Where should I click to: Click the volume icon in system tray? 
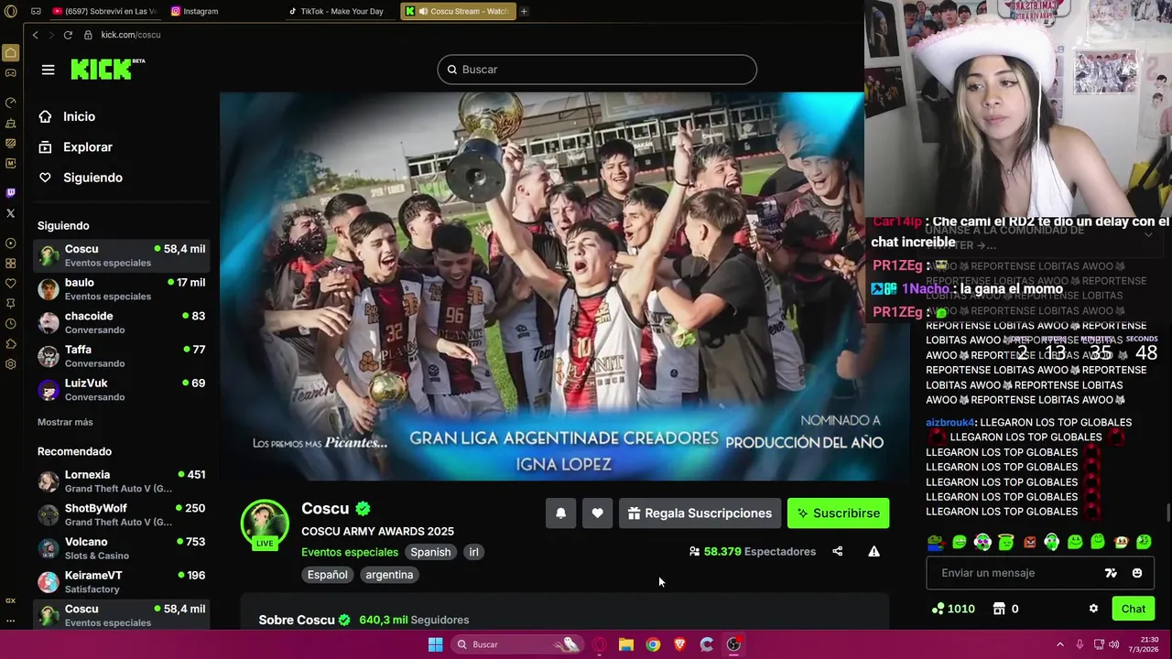point(1114,644)
